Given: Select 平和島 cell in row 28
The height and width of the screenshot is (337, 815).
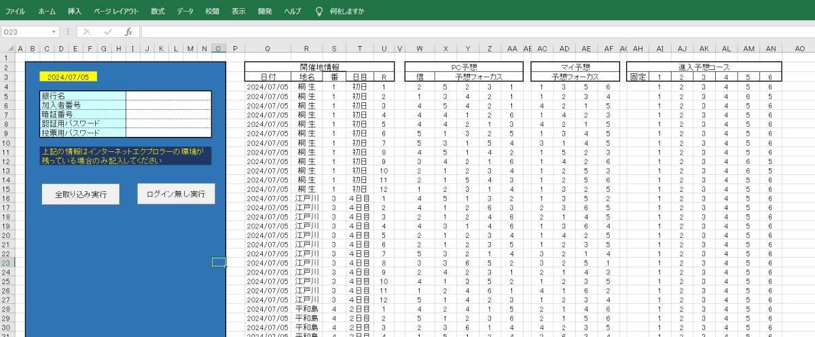Looking at the screenshot, I should tap(306, 309).
